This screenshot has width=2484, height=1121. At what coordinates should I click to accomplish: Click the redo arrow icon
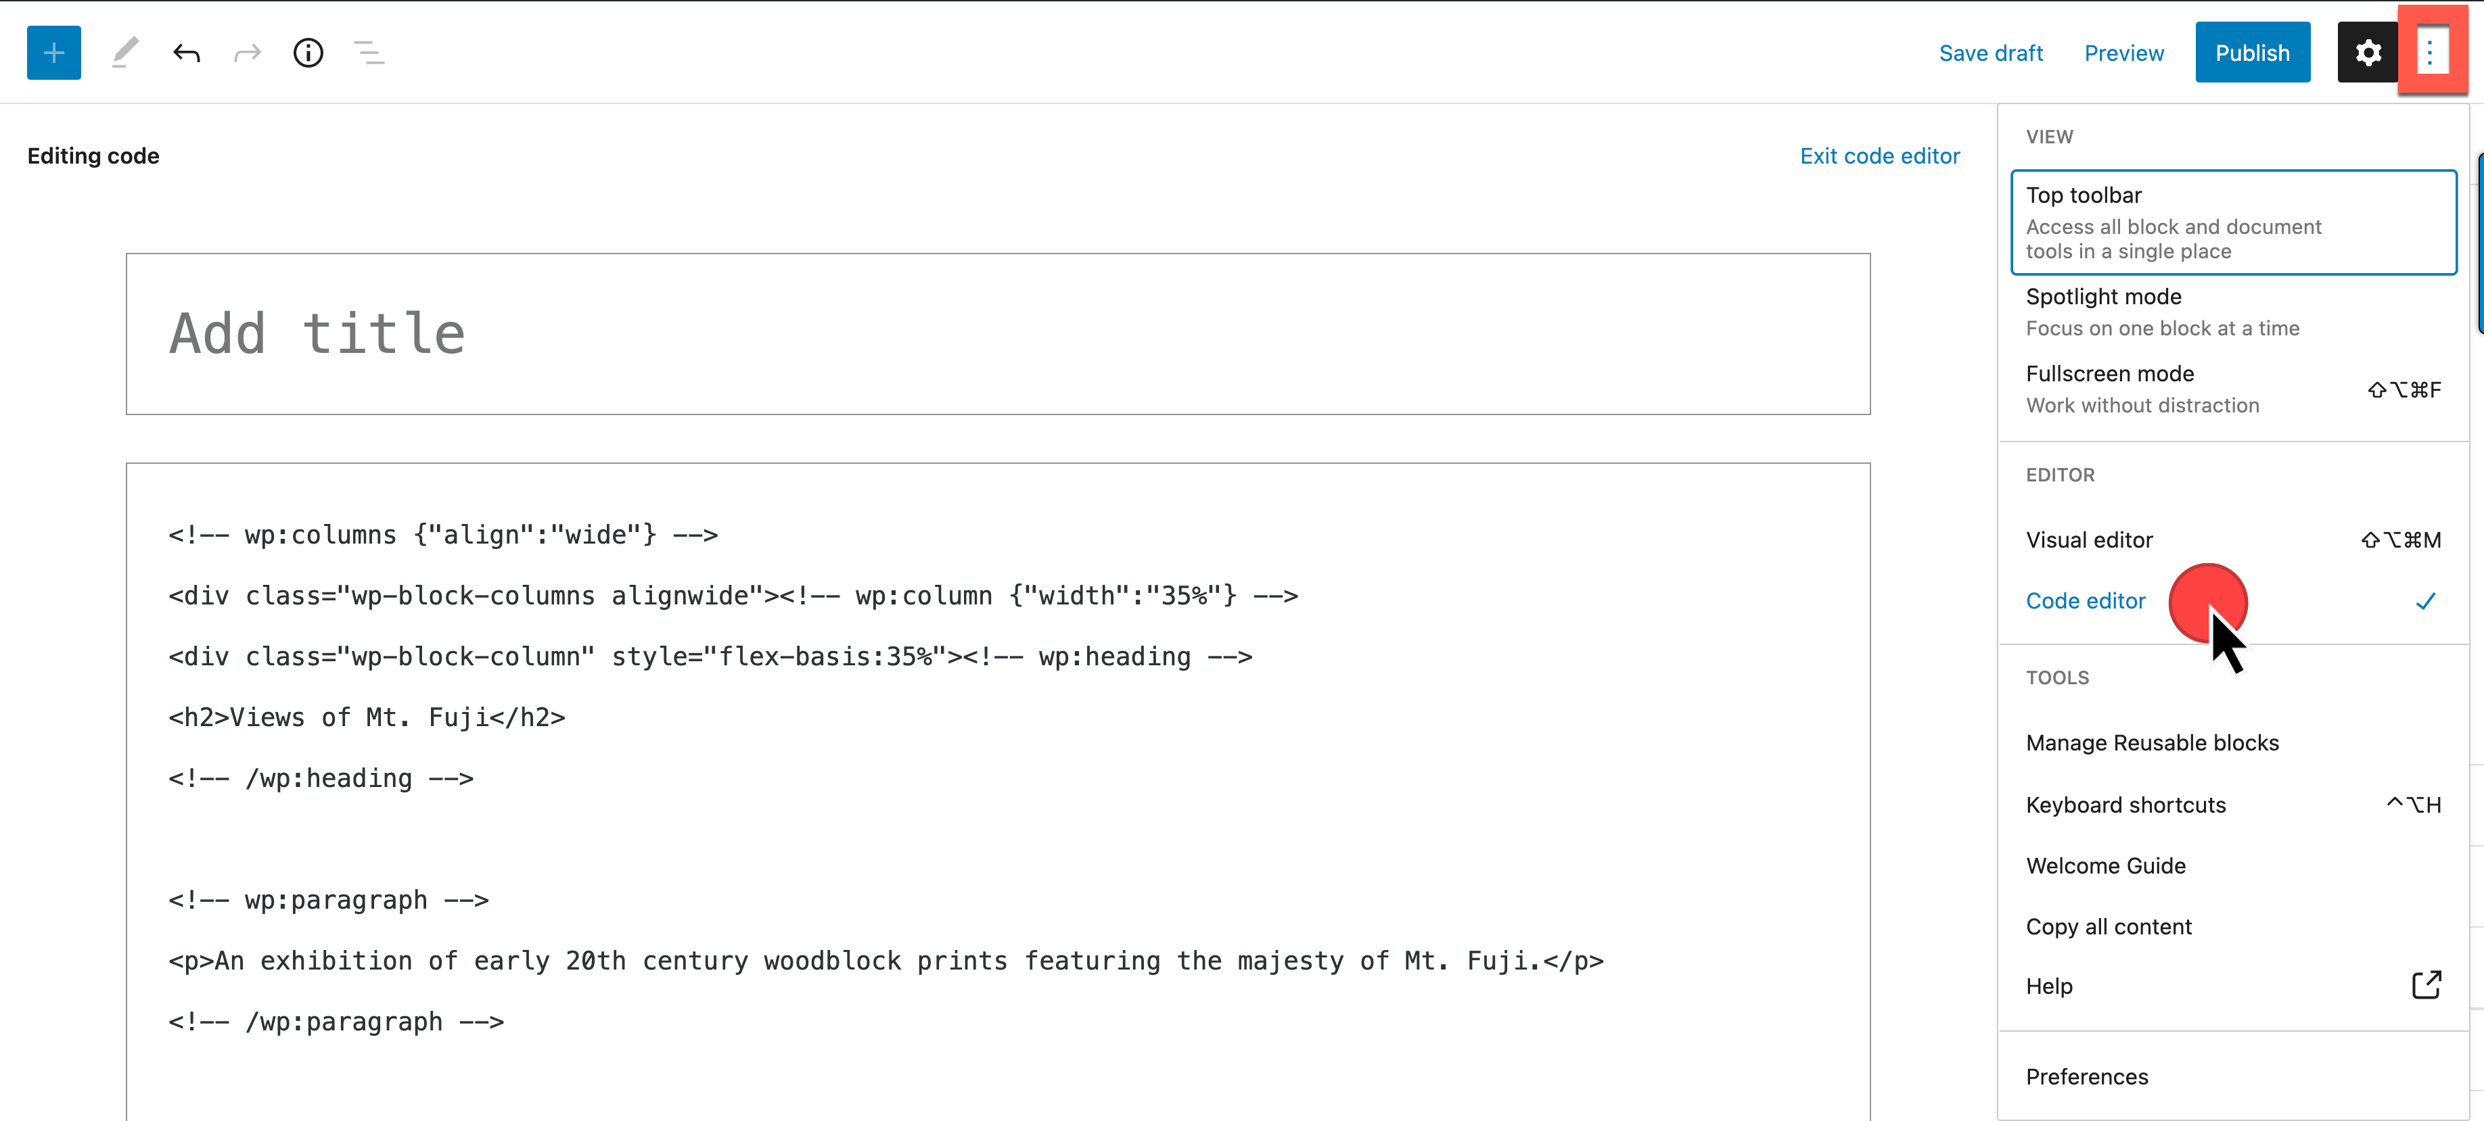tap(248, 53)
